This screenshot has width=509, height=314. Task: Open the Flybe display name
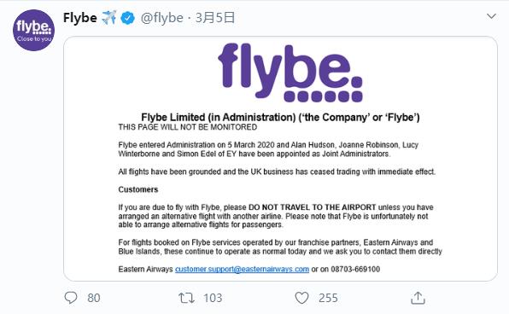(80, 18)
